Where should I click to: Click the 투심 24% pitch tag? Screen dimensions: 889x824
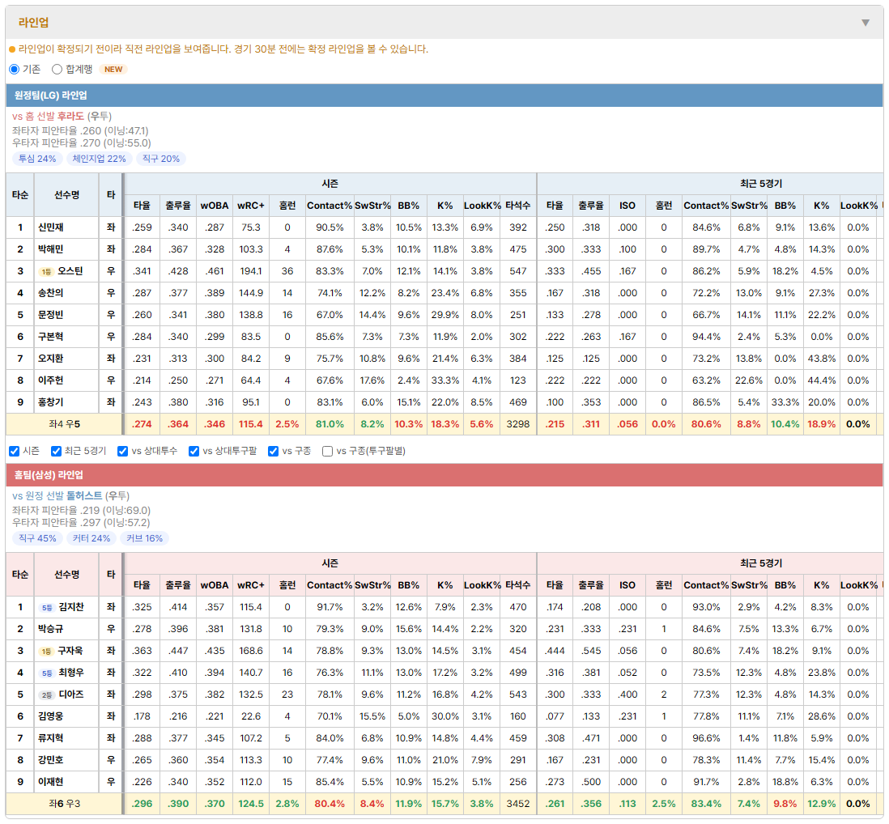37,159
